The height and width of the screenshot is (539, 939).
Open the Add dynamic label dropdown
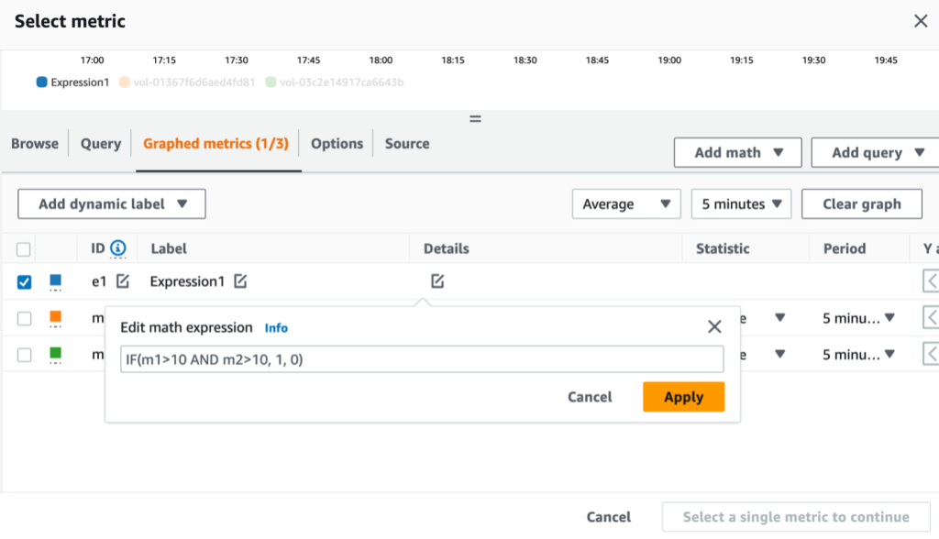point(111,203)
